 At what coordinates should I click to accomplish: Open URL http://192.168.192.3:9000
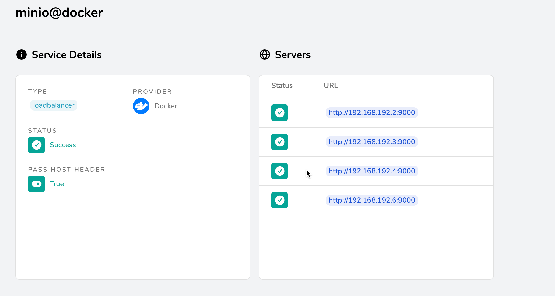pyautogui.click(x=372, y=142)
